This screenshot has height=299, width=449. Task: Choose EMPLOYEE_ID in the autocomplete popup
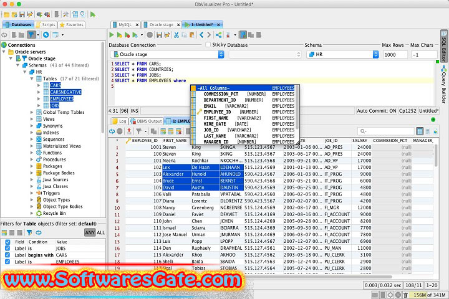click(243, 112)
